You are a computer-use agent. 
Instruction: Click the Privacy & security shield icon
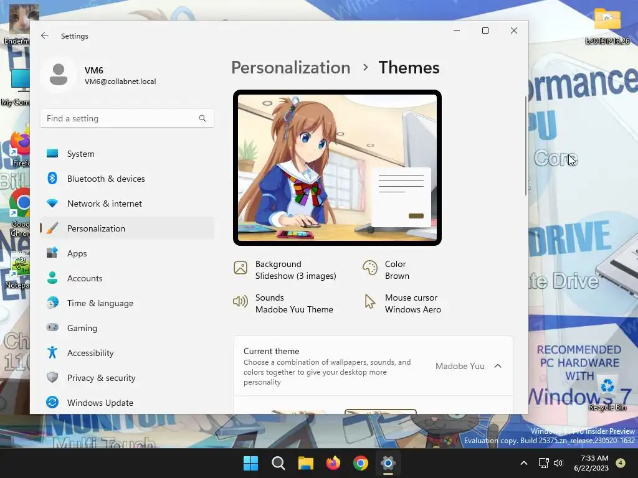click(x=52, y=377)
